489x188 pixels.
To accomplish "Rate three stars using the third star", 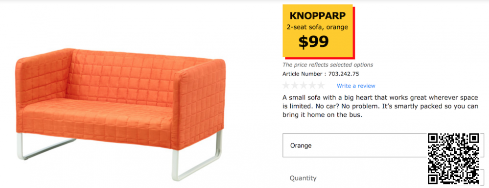I will point(303,85).
